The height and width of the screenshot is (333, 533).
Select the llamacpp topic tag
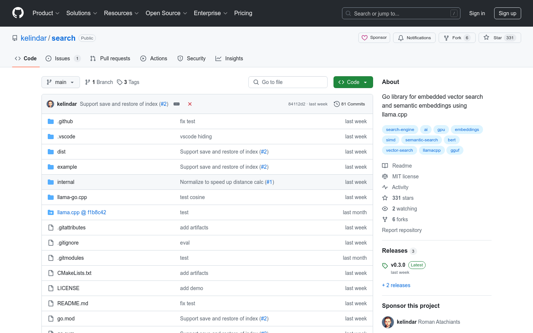click(x=432, y=150)
